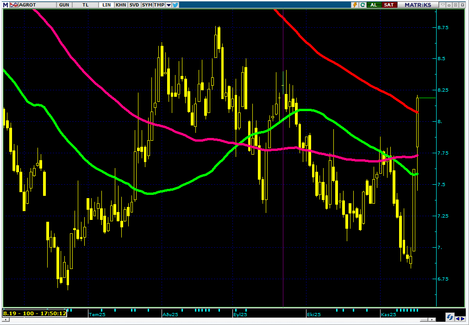
Task: Click the Ağu25 date axis label
Action: click(x=170, y=314)
